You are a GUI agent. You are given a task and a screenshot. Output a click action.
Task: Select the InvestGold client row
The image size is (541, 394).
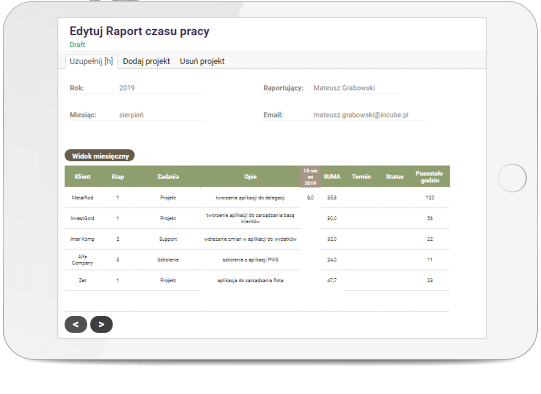(x=82, y=218)
